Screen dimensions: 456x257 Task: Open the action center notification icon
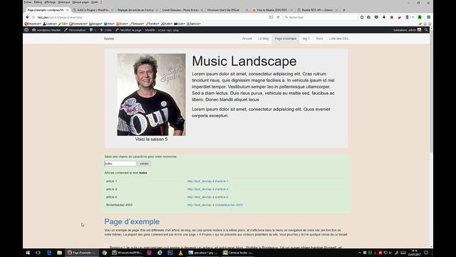426,253
